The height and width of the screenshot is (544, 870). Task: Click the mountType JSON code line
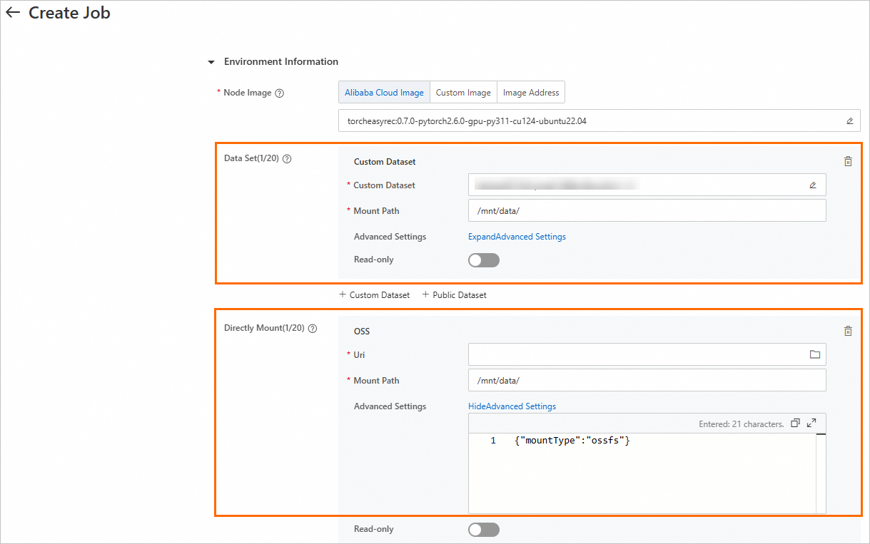click(x=572, y=441)
